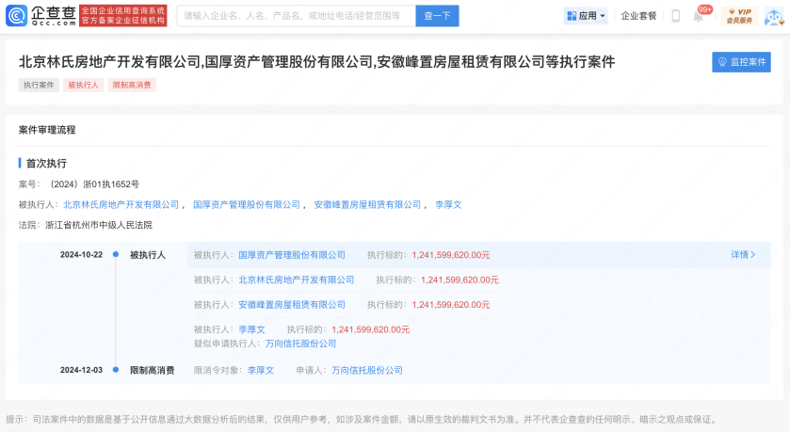Image resolution: width=790 pixels, height=432 pixels.
Task: Open the user avatar profile
Action: pyautogui.click(x=773, y=16)
